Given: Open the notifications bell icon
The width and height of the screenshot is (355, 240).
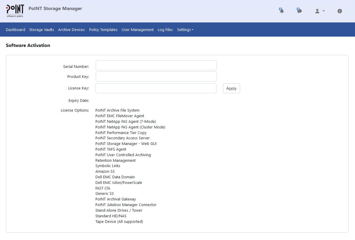Looking at the screenshot, I should [281, 11].
